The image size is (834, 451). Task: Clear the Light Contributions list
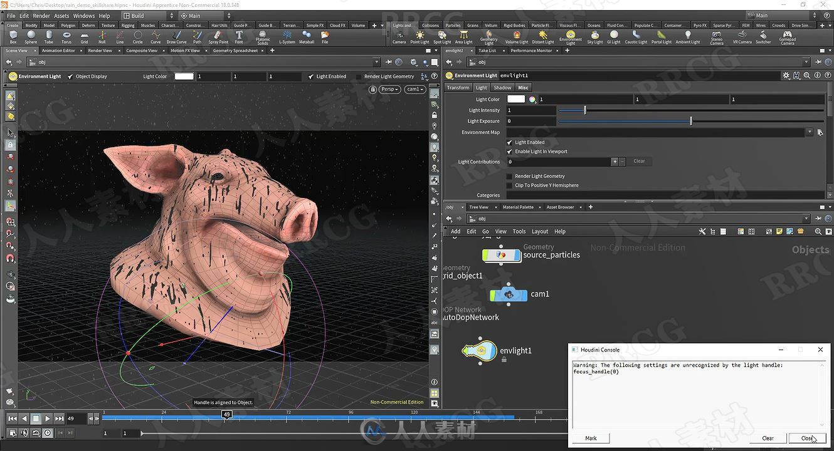click(639, 161)
